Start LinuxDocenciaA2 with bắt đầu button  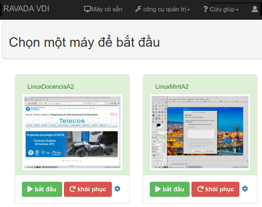click(x=42, y=189)
